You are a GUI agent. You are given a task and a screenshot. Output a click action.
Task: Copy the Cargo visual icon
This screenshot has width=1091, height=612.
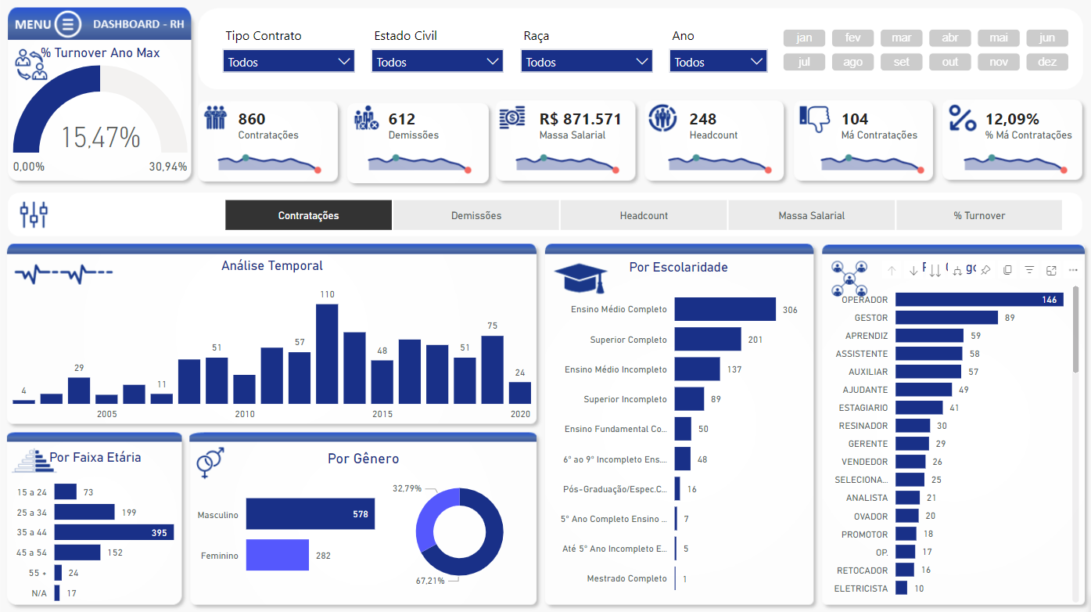pos(1007,270)
